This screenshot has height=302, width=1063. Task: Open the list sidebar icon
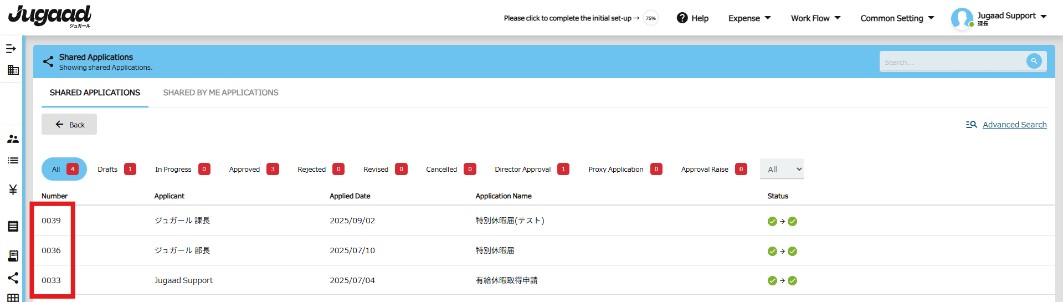pyautogui.click(x=13, y=161)
